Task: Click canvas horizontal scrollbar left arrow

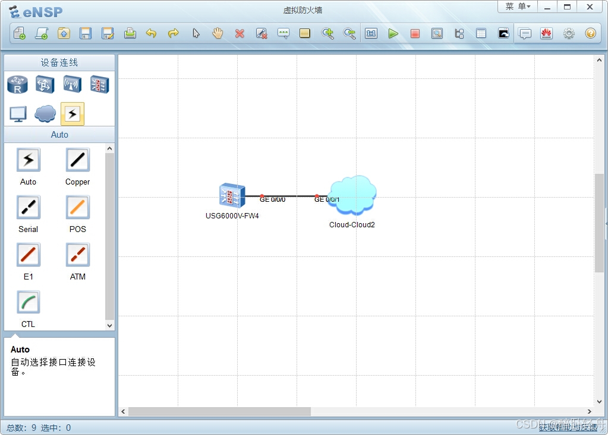Action: pos(123,411)
